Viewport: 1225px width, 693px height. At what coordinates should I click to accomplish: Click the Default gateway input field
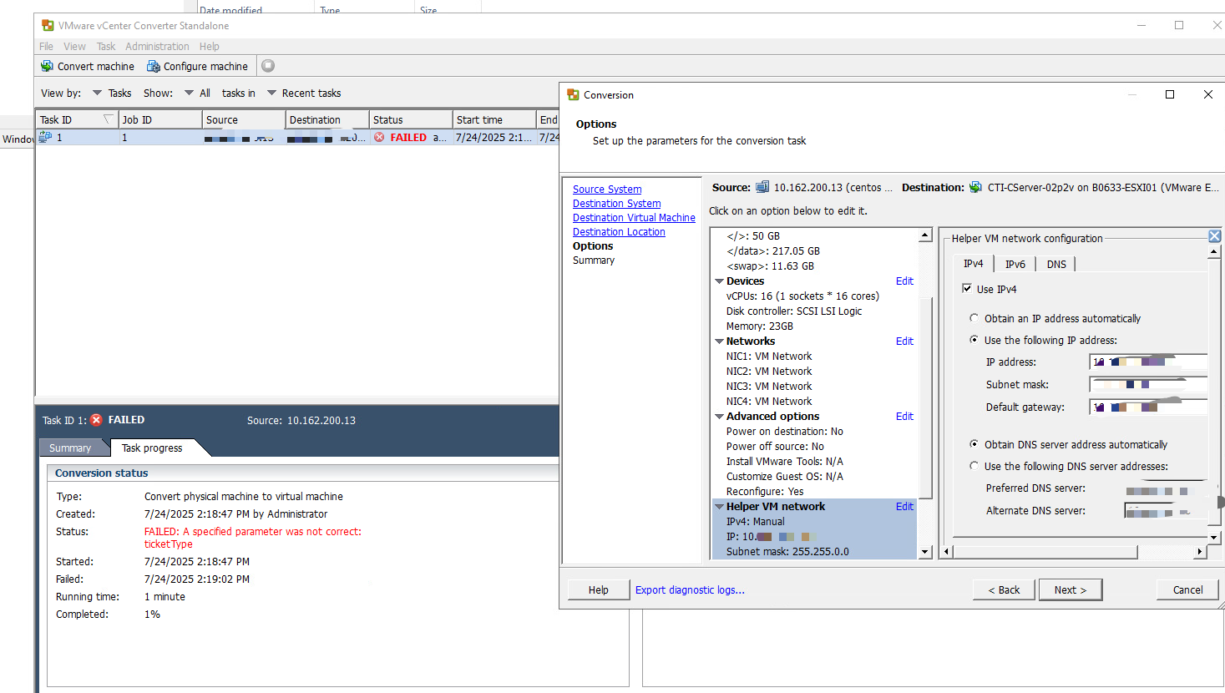[1149, 407]
